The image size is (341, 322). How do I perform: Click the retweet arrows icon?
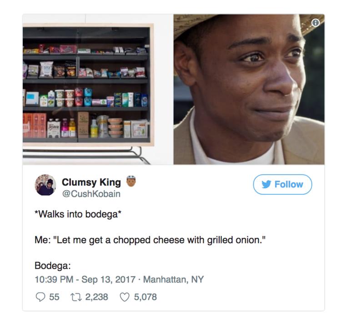pyautogui.click(x=76, y=297)
